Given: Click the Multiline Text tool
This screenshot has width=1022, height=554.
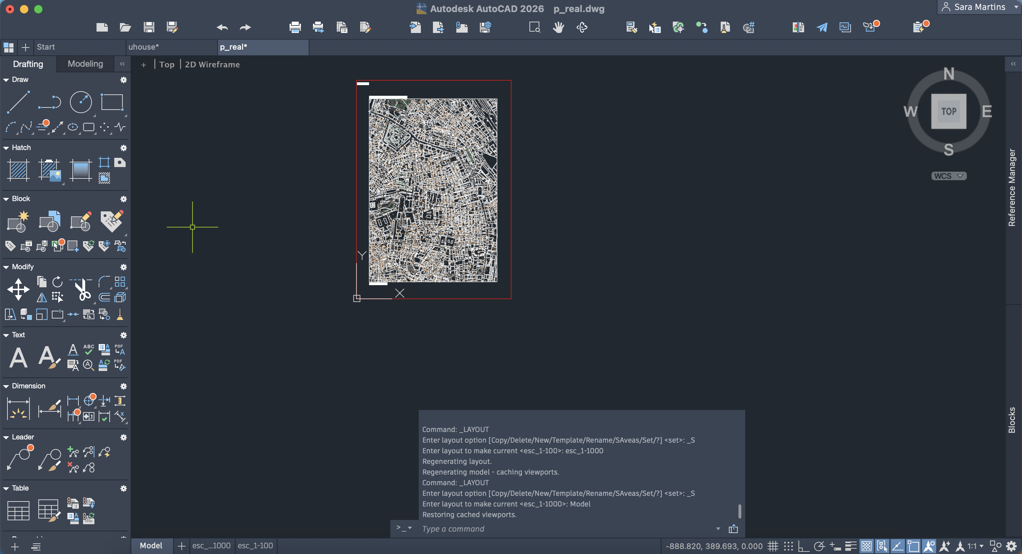Looking at the screenshot, I should coord(18,357).
